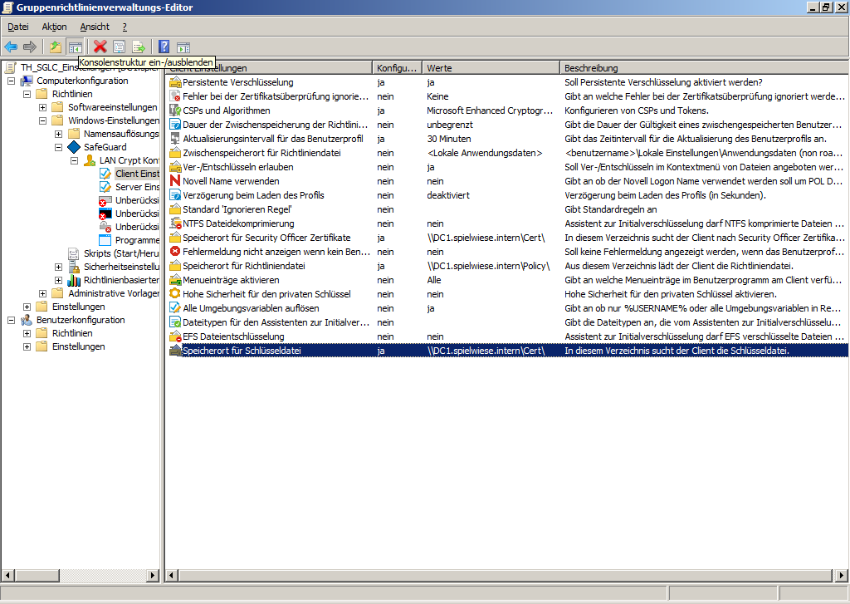Toggle console tree with show/hide toolbar button

pos(75,47)
